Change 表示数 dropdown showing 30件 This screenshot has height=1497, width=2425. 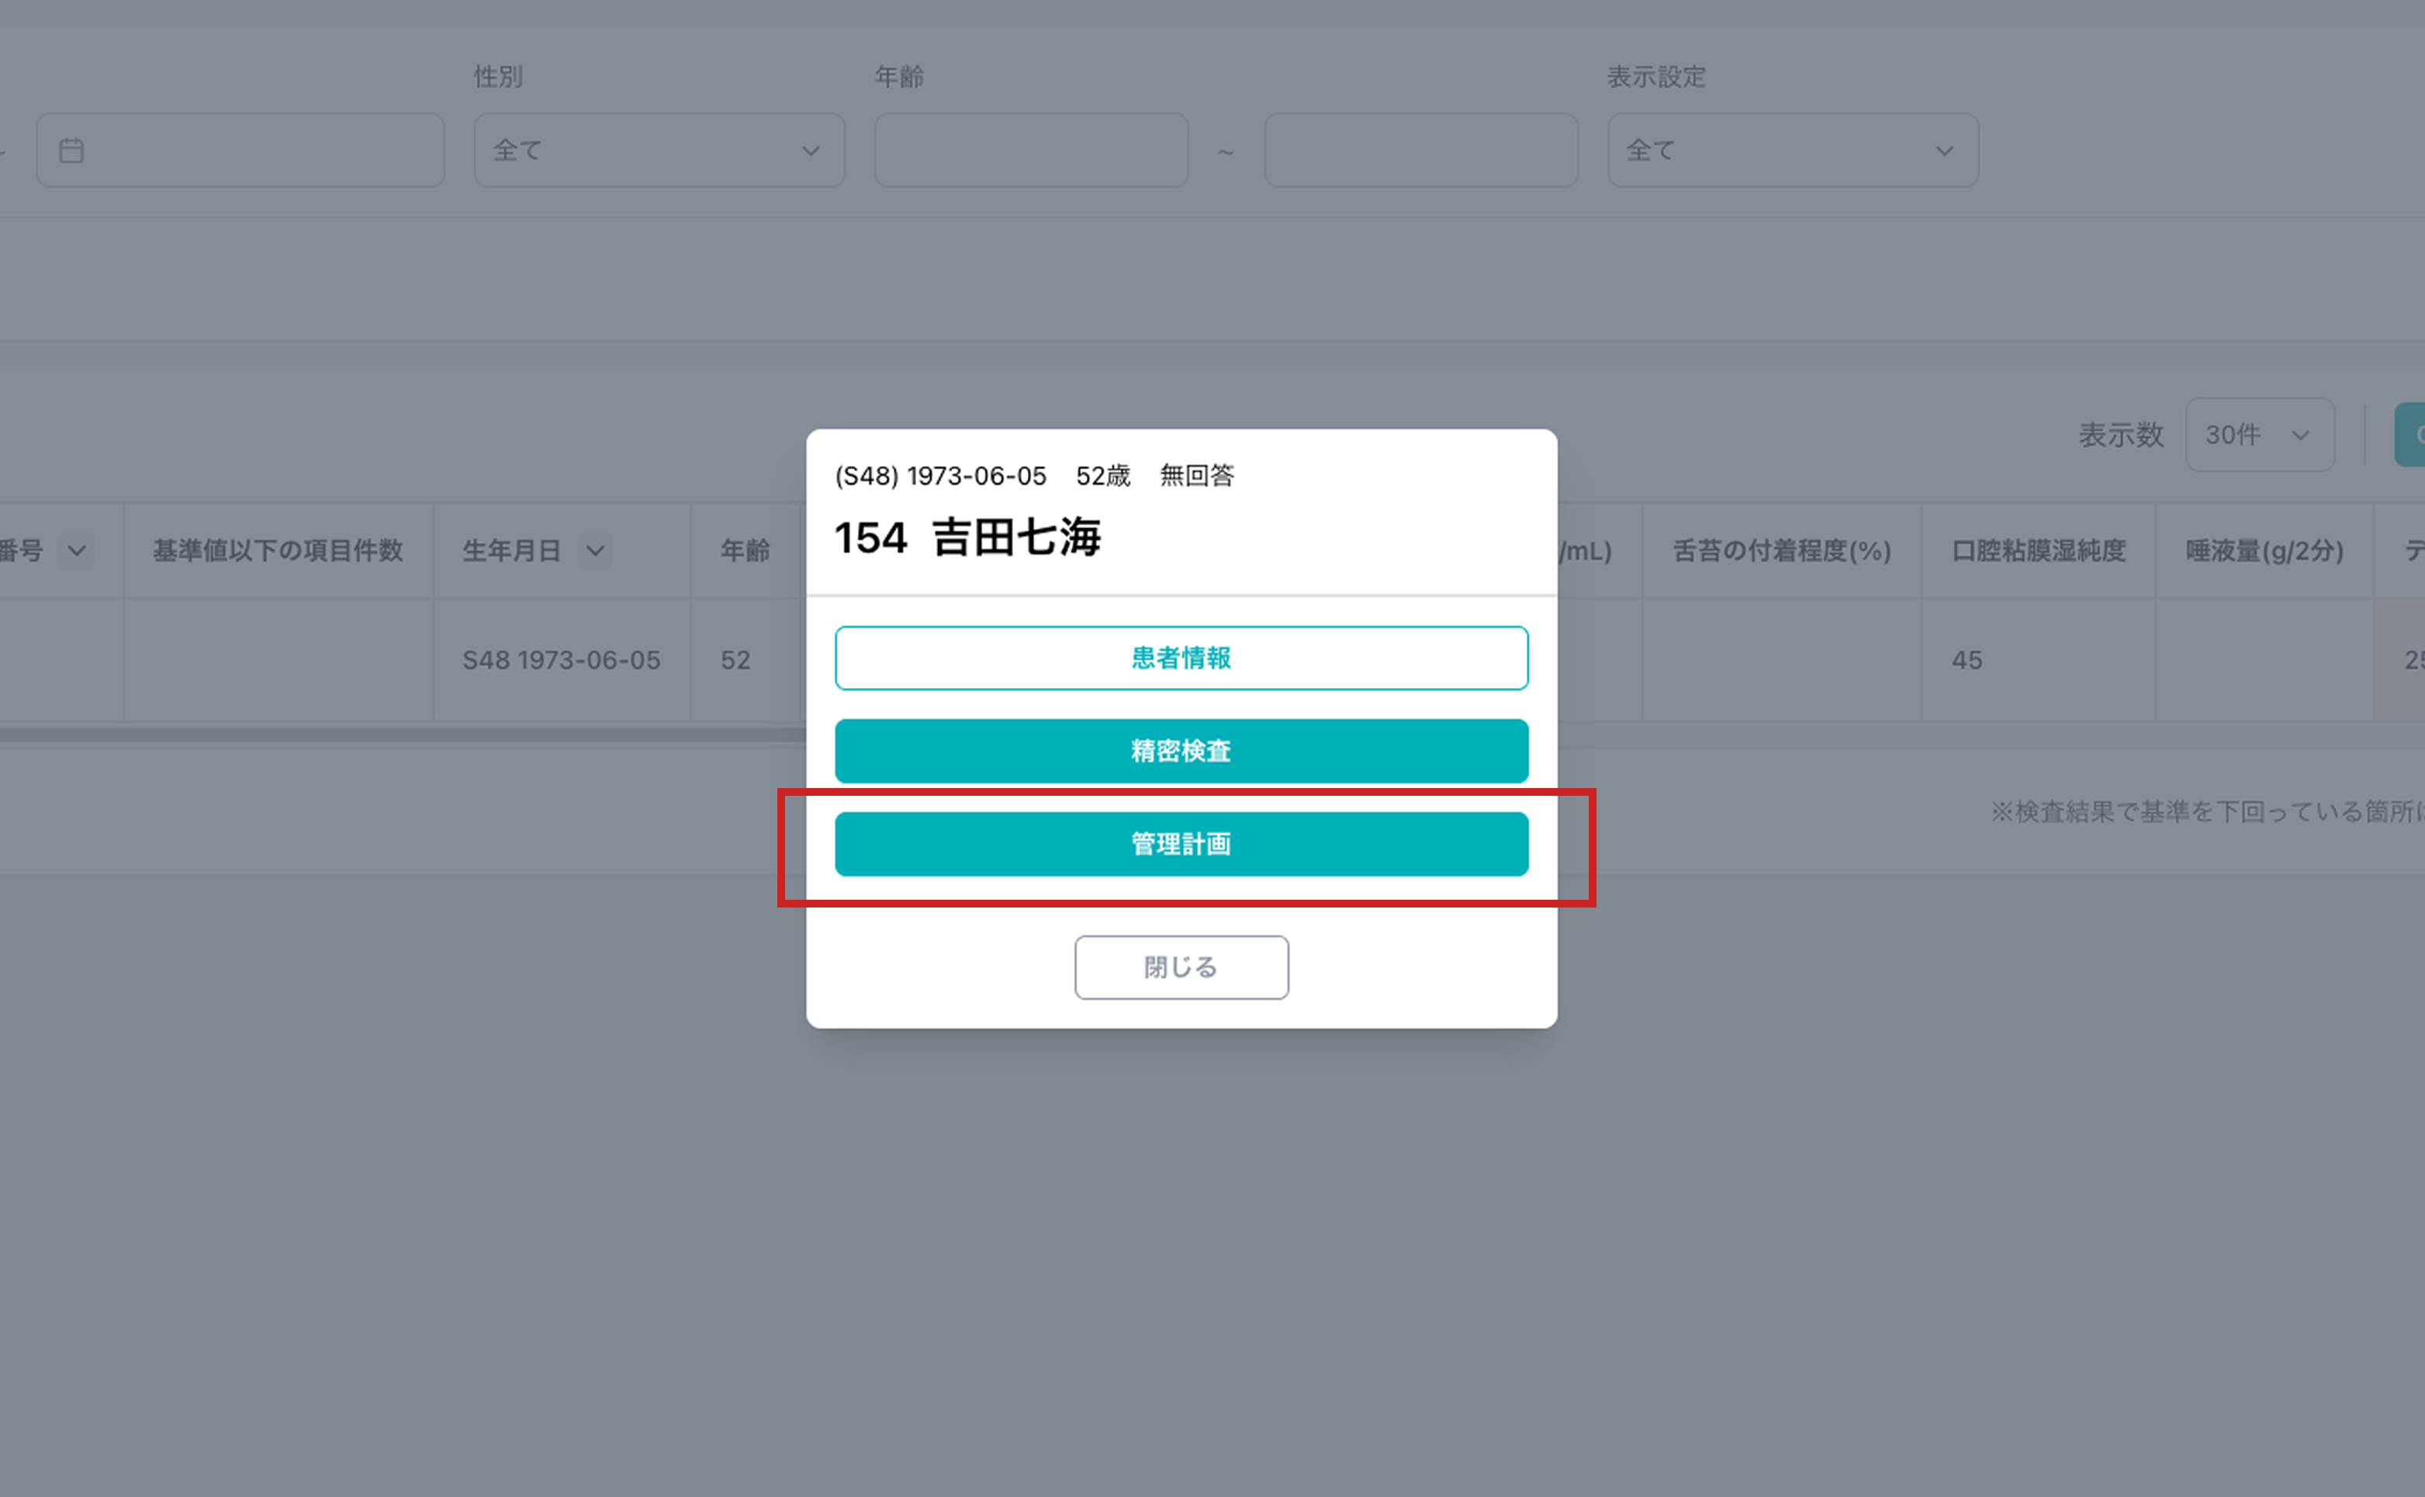(x=2260, y=434)
